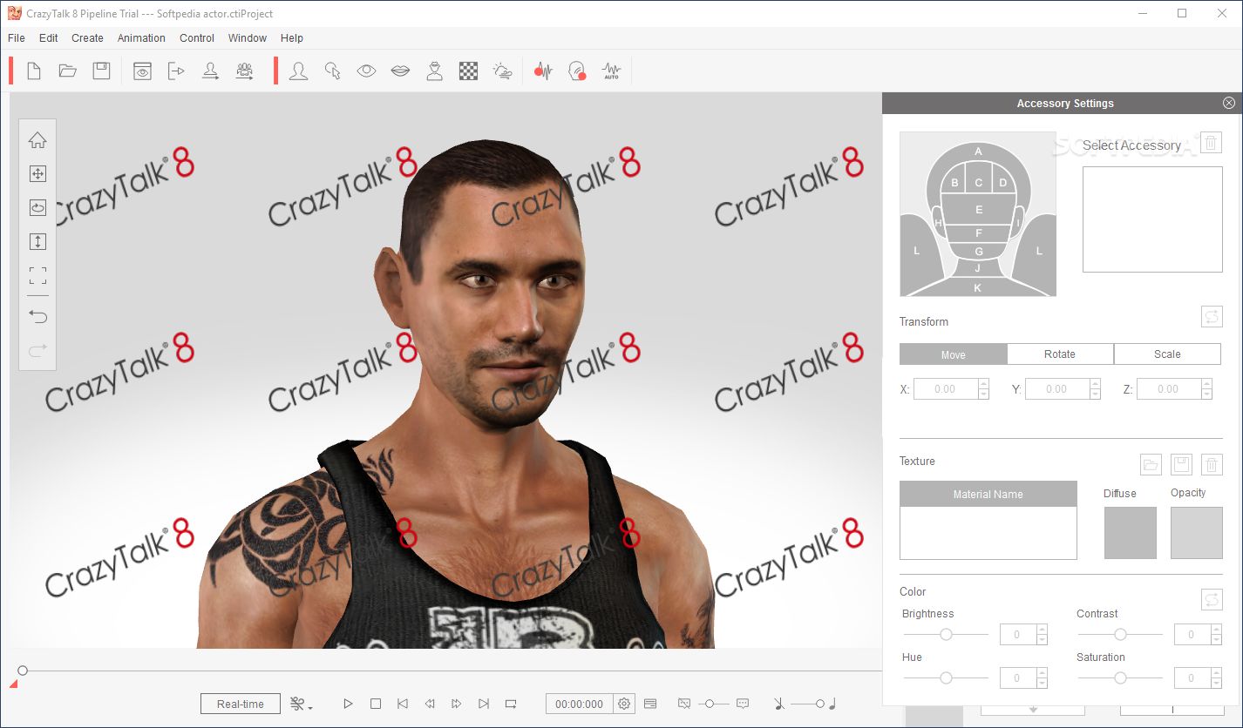1243x728 pixels.
Task: Increase the Z transform value with up arrow
Action: [x=1207, y=384]
